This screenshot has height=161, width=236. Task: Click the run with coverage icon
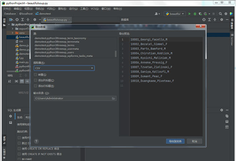pyautogui.click(x=200, y=14)
